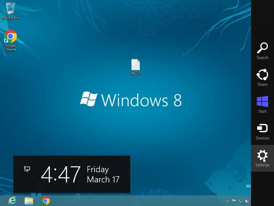Click the 'Friday' text in overlay

[98, 170]
